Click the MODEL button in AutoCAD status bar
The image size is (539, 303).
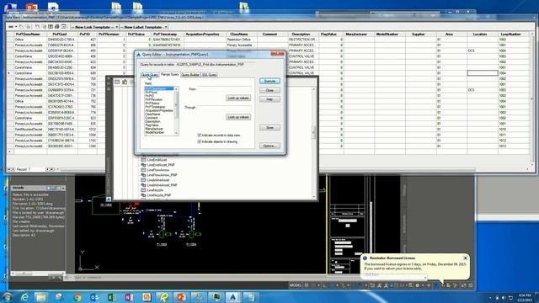[296, 285]
